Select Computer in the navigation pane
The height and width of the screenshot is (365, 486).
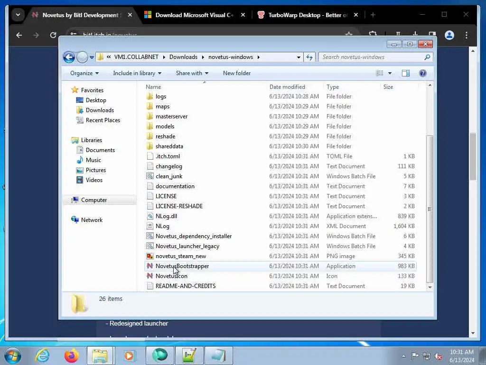click(x=94, y=200)
